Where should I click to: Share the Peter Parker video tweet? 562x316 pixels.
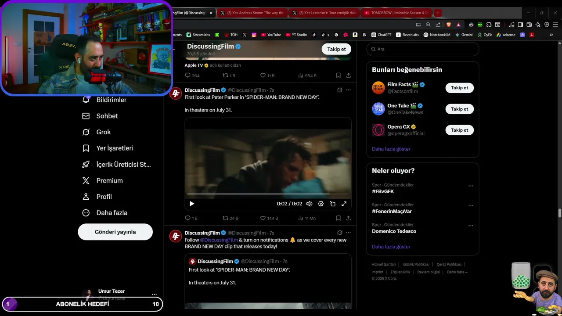tap(348, 218)
